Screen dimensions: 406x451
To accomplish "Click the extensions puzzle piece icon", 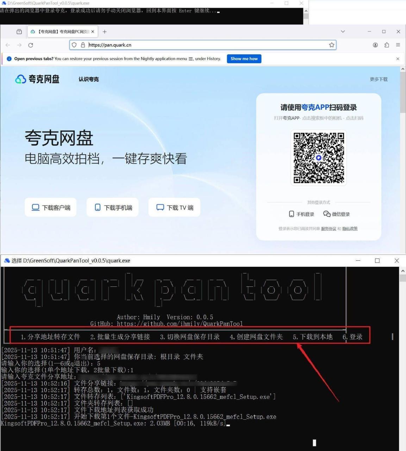I will pyautogui.click(x=387, y=45).
